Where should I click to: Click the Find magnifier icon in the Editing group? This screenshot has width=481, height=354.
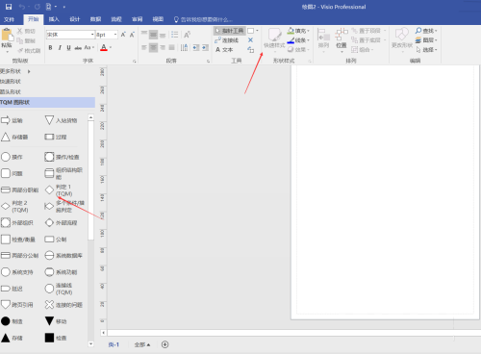pyautogui.click(x=418, y=31)
